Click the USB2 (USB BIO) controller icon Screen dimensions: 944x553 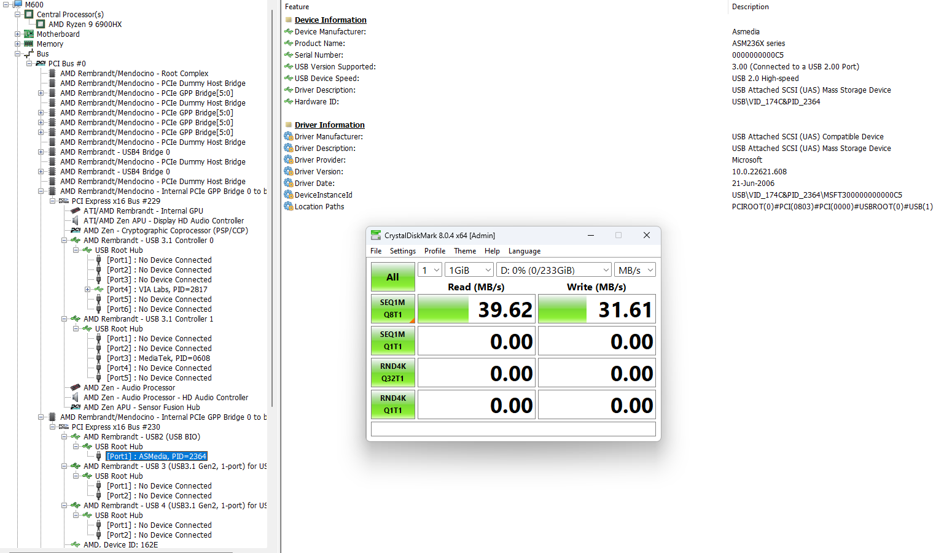tap(76, 436)
